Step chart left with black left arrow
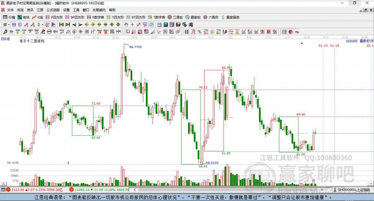Screen dimensions: 374x201 pos(74,24)
